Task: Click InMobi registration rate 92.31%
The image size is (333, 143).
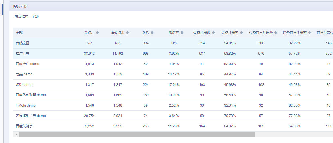Action: tap(230, 105)
